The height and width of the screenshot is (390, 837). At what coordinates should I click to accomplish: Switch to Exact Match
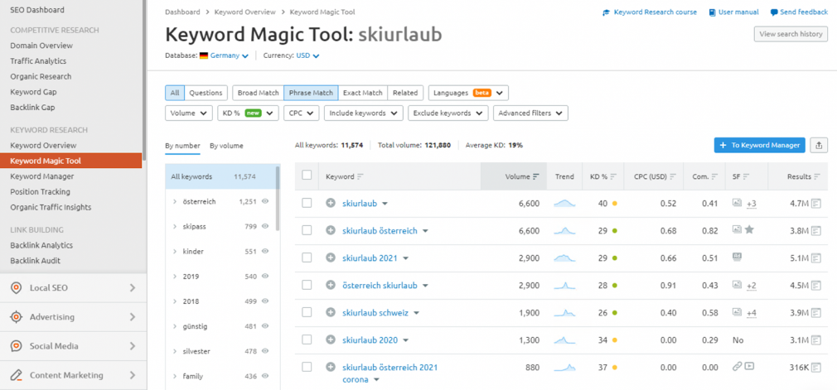pyautogui.click(x=362, y=93)
